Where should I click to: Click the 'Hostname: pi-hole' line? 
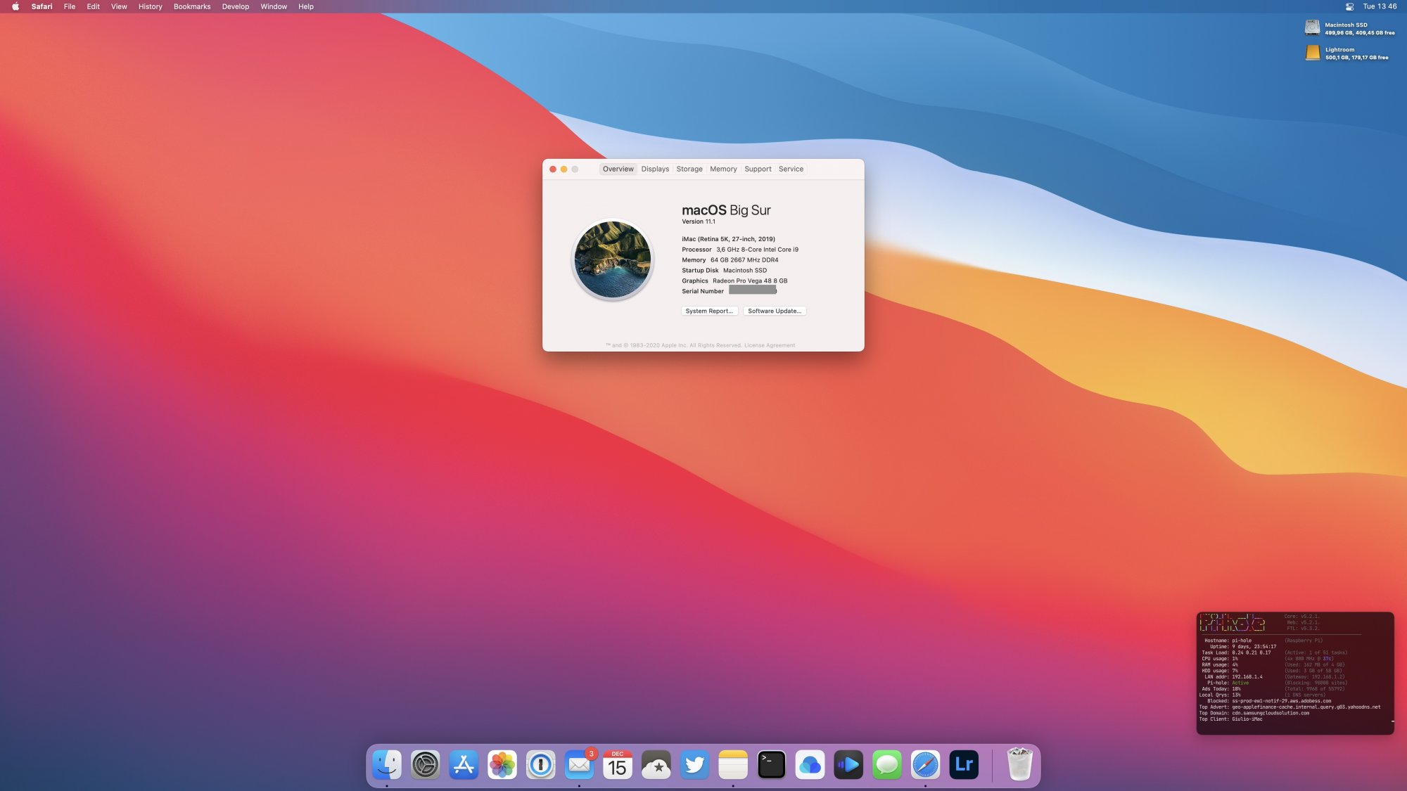point(1228,641)
